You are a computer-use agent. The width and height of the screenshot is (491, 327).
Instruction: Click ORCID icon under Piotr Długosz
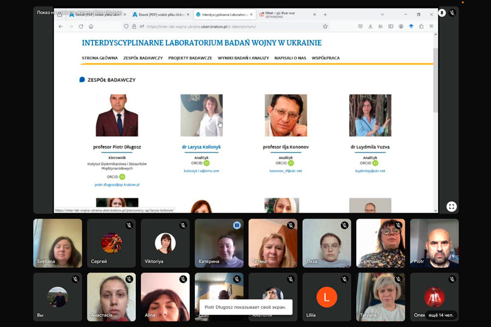122,177
